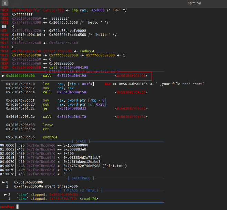
Task: Select the (start_thread) symbol on the R14 row
Action: click(x=57, y=51)
